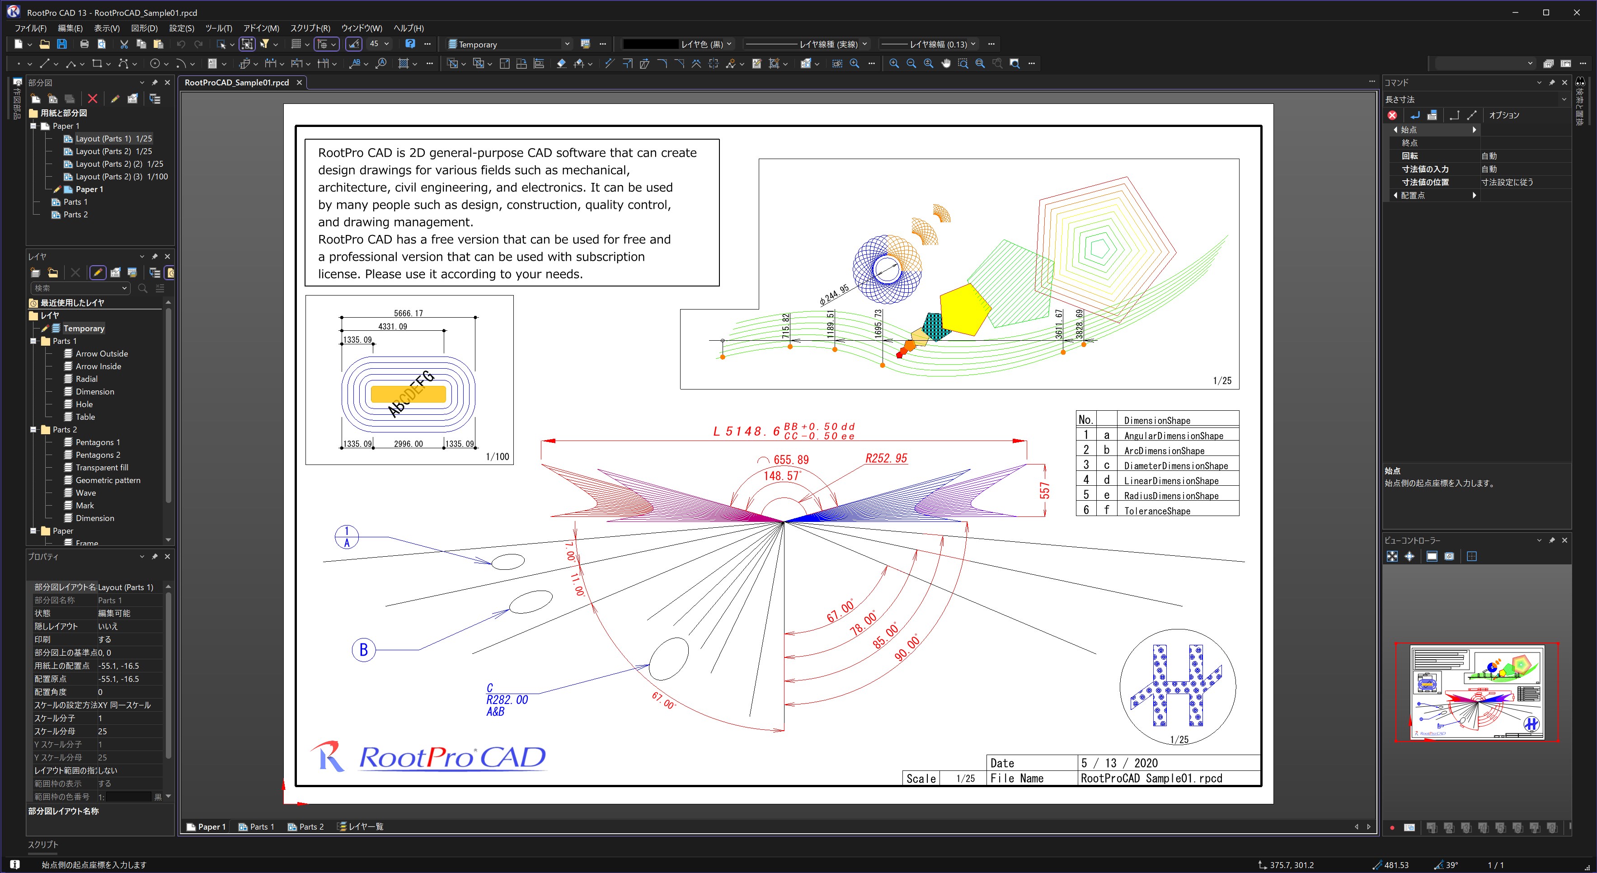Select the Rectangle drawing tool
The height and width of the screenshot is (873, 1597).
click(x=97, y=63)
